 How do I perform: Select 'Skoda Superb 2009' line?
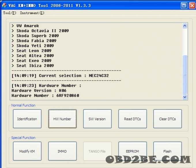point(35,36)
